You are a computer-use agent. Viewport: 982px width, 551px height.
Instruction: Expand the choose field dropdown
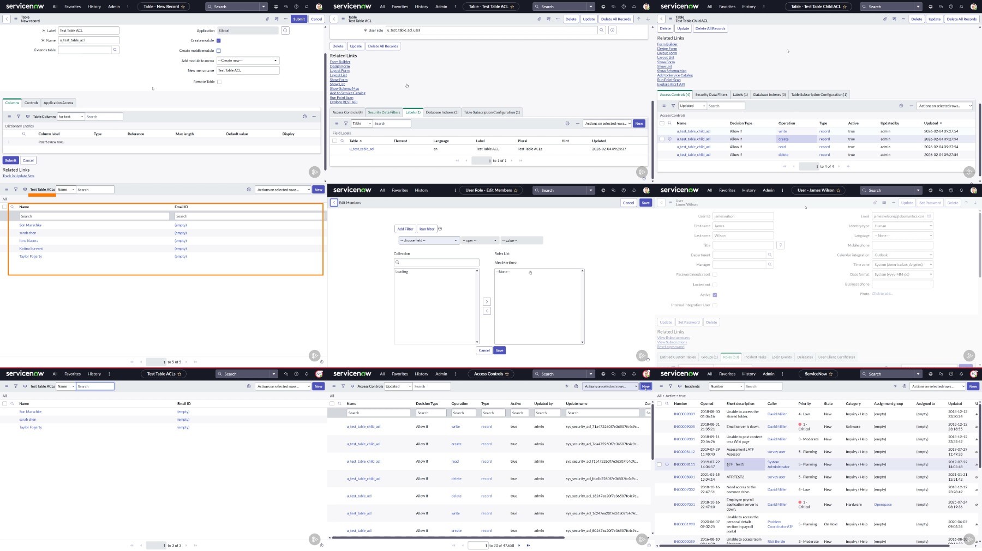click(429, 240)
